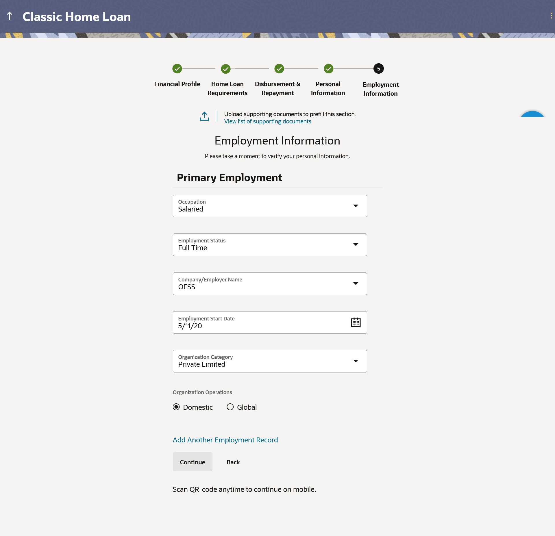This screenshot has width=555, height=536.
Task: Select the Global radio button
Action: 230,407
